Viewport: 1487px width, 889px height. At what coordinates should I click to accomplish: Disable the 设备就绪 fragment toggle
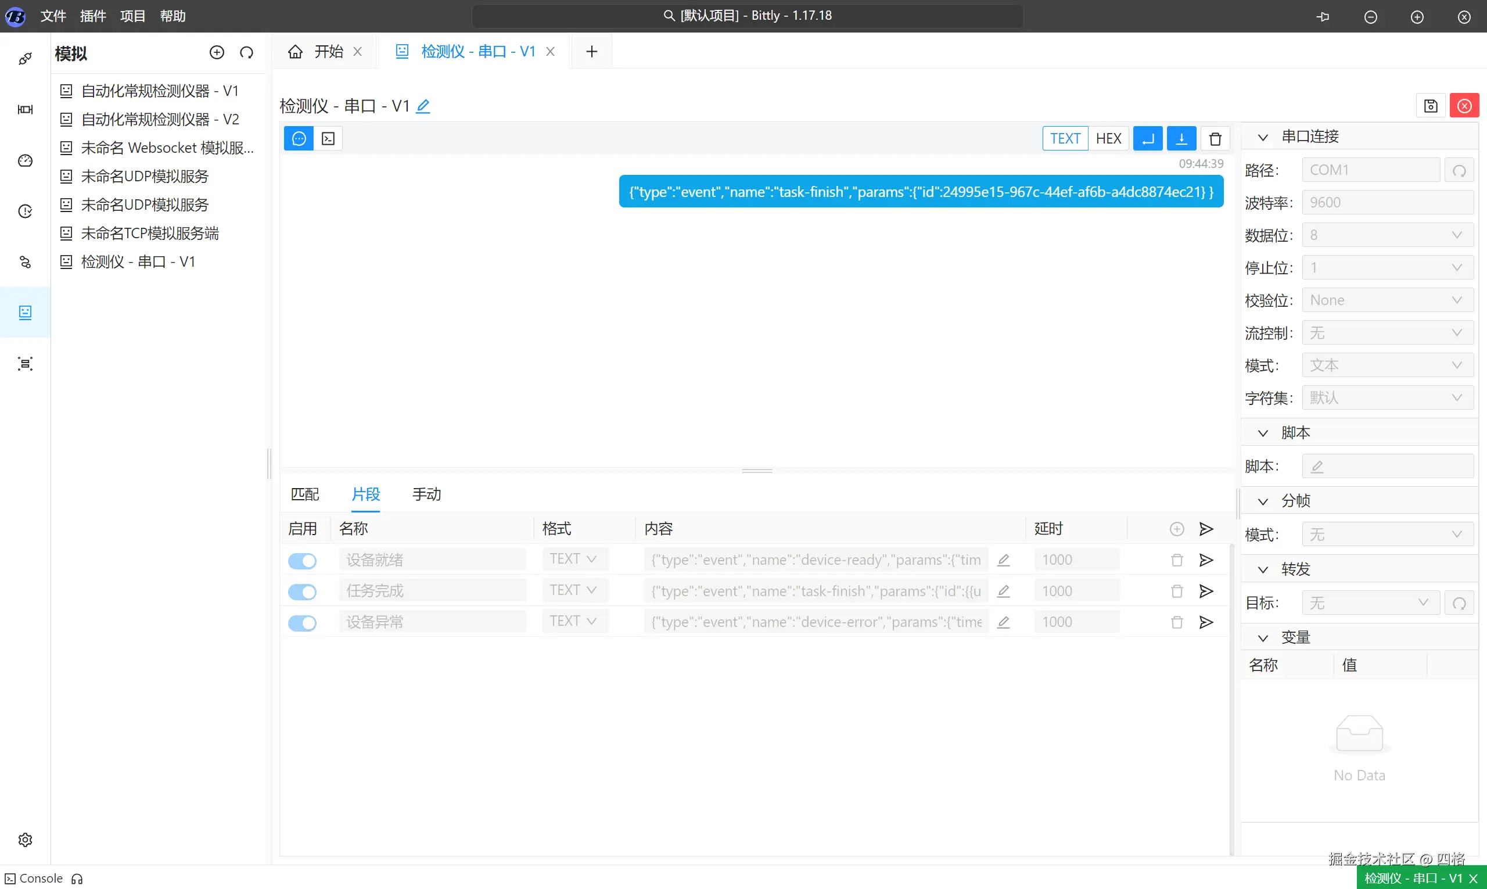[303, 561]
